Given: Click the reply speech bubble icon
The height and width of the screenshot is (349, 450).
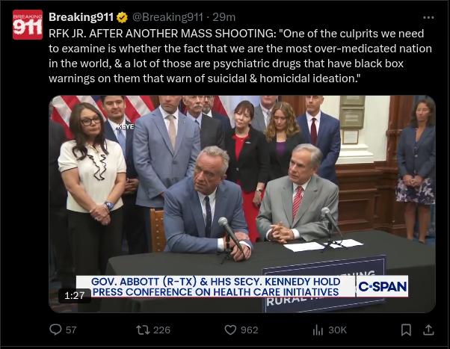Looking at the screenshot, I should [55, 330].
